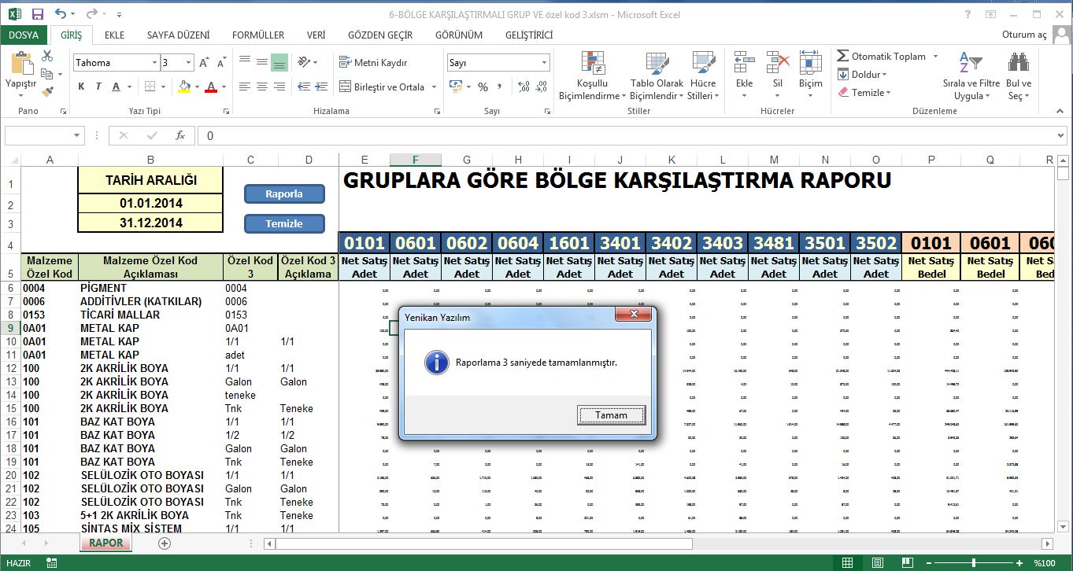This screenshot has width=1073, height=571.
Task: Expand the font color dropdown arrow
Action: click(224, 87)
